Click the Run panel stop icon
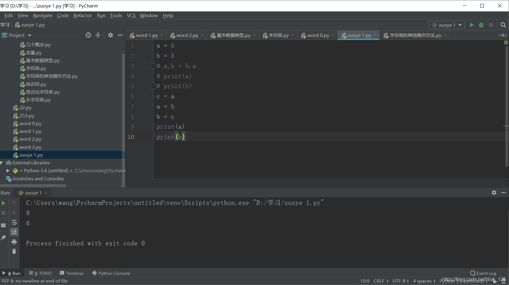Viewport: 509px width, 285px height. point(4,213)
